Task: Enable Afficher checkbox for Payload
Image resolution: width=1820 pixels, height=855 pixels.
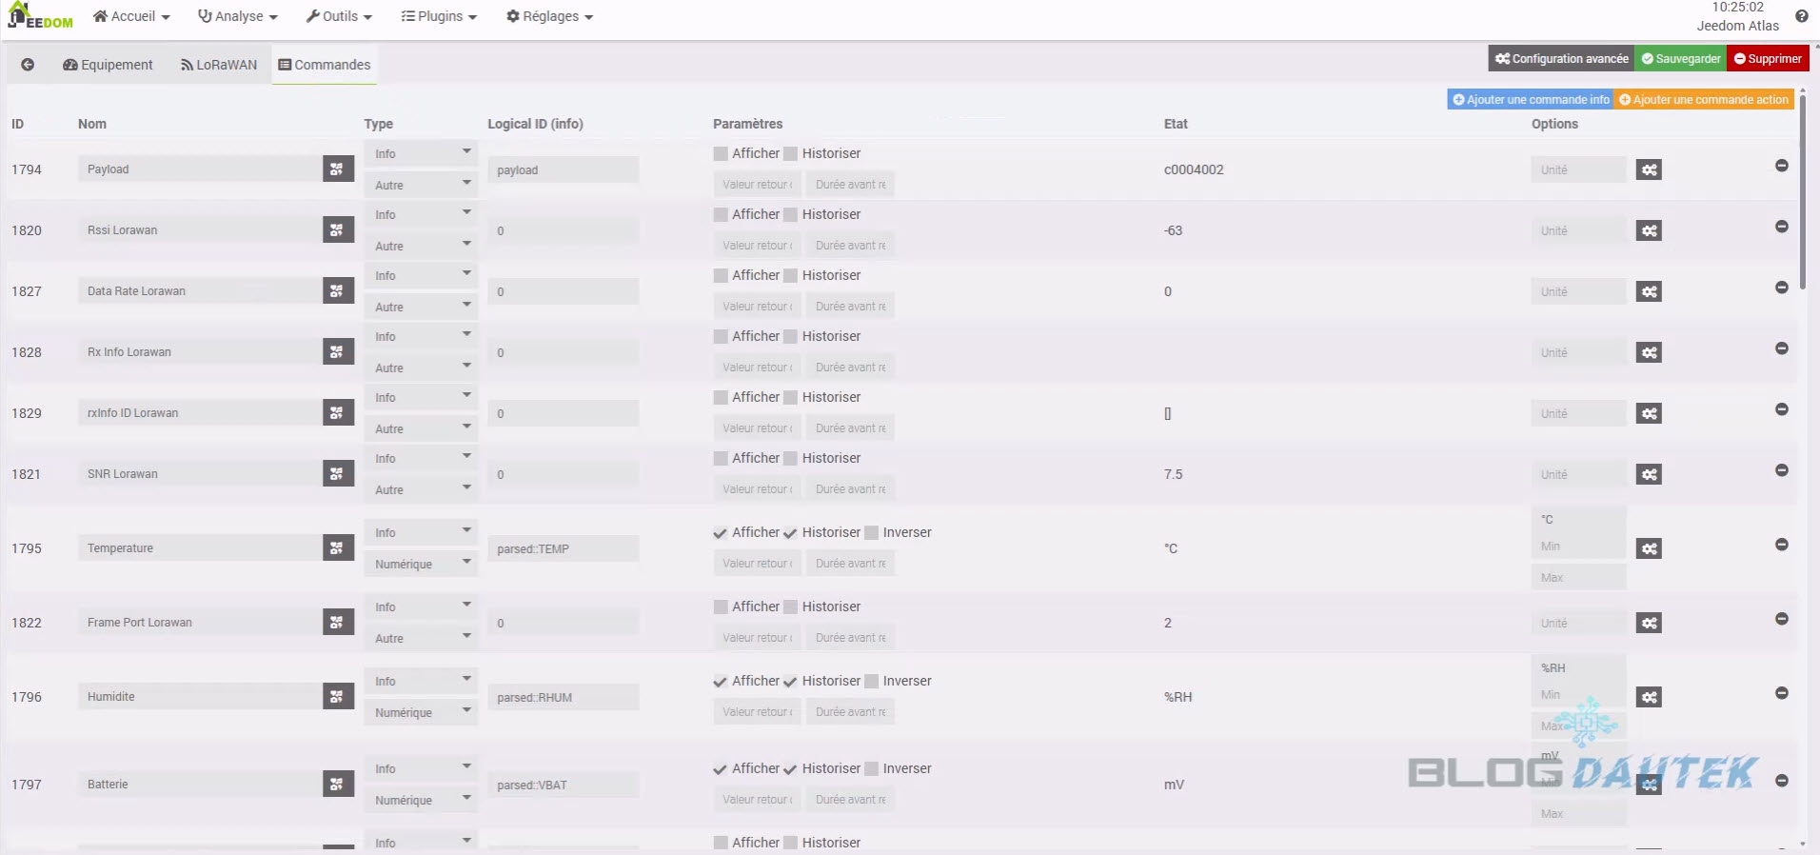Action: click(721, 153)
